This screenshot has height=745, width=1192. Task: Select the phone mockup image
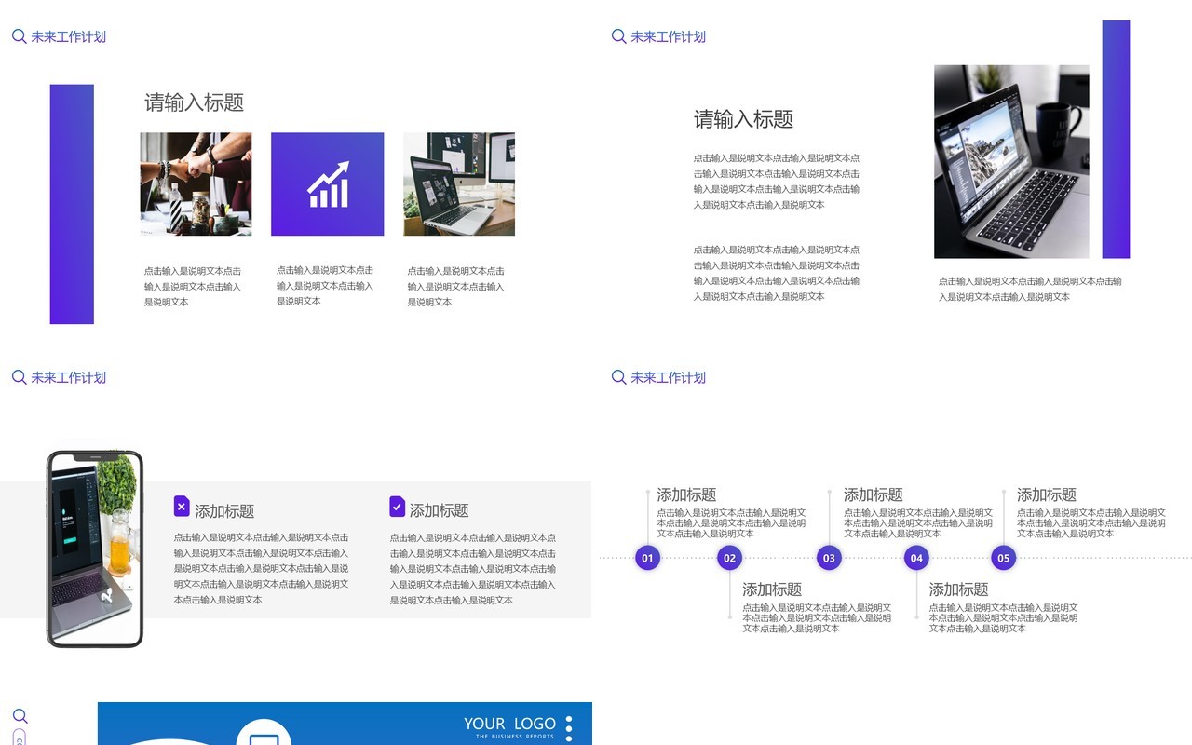pyautogui.click(x=95, y=549)
